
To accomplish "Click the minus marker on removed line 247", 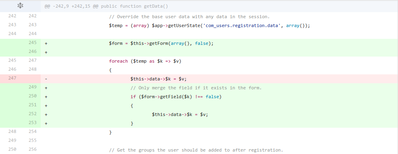I will click(x=46, y=79).
